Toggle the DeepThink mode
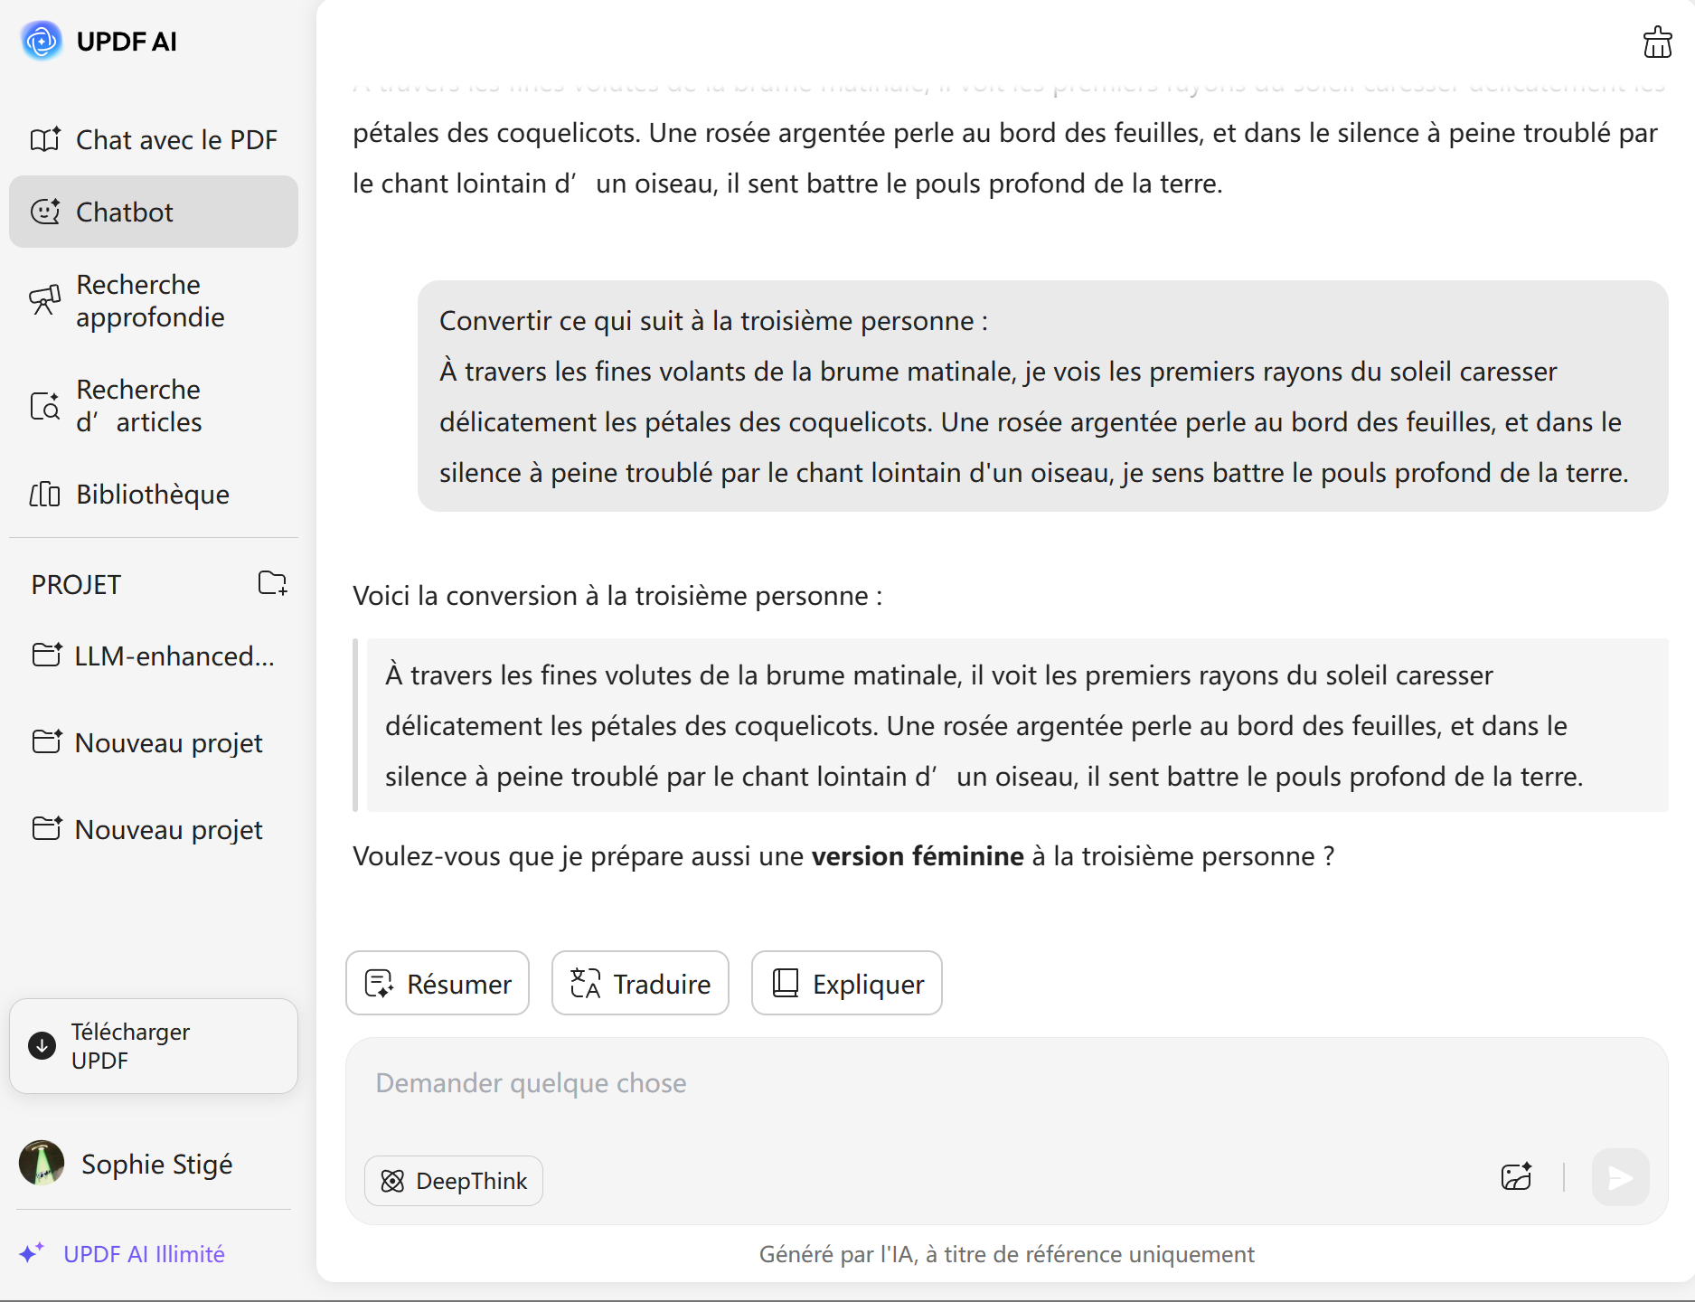The height and width of the screenshot is (1302, 1695). (454, 1181)
